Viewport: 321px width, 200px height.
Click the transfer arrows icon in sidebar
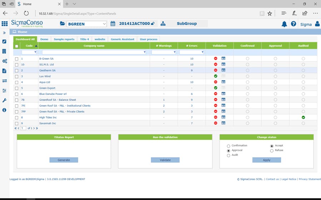tap(5, 81)
